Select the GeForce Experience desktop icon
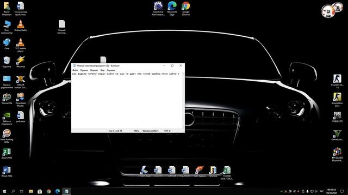Screen dimensions: 348x195 [7, 118]
